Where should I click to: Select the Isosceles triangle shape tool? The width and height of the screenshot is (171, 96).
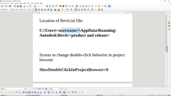click(x=38, y=92)
